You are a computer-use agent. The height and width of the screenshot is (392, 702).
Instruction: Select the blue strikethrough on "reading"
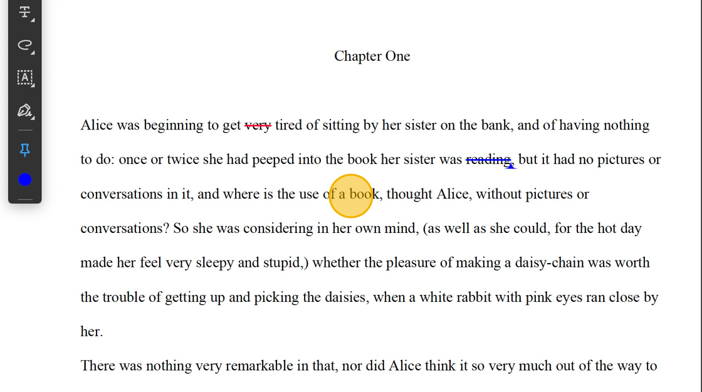point(488,160)
